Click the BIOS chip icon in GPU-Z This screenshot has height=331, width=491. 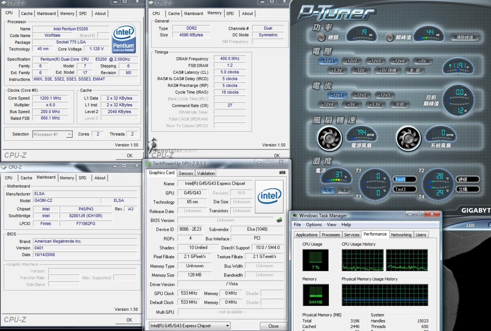click(279, 220)
